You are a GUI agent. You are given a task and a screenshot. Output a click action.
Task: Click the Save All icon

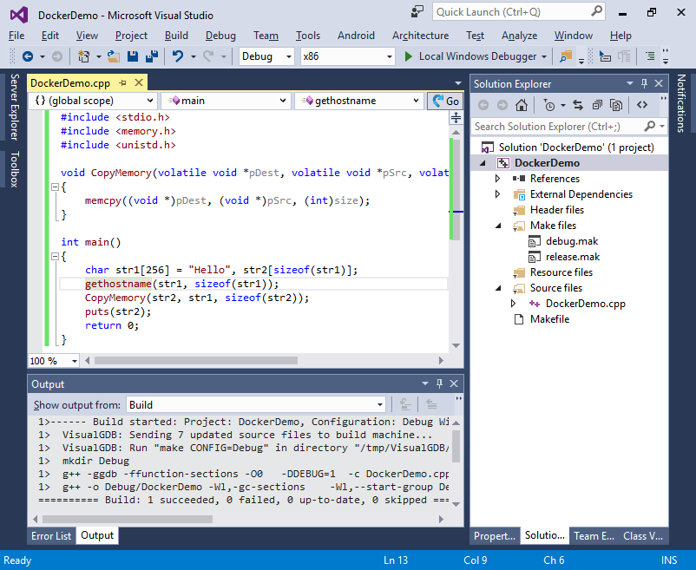click(152, 56)
